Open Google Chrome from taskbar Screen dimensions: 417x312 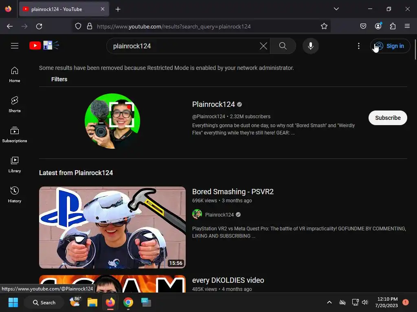tap(128, 302)
